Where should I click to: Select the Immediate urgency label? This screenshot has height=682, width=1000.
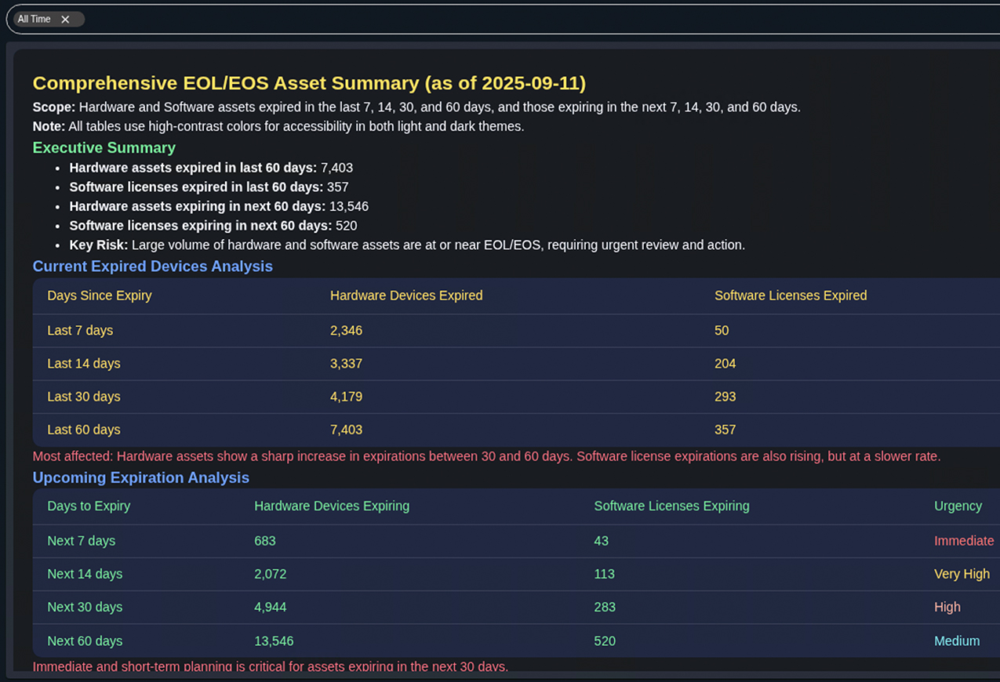964,541
